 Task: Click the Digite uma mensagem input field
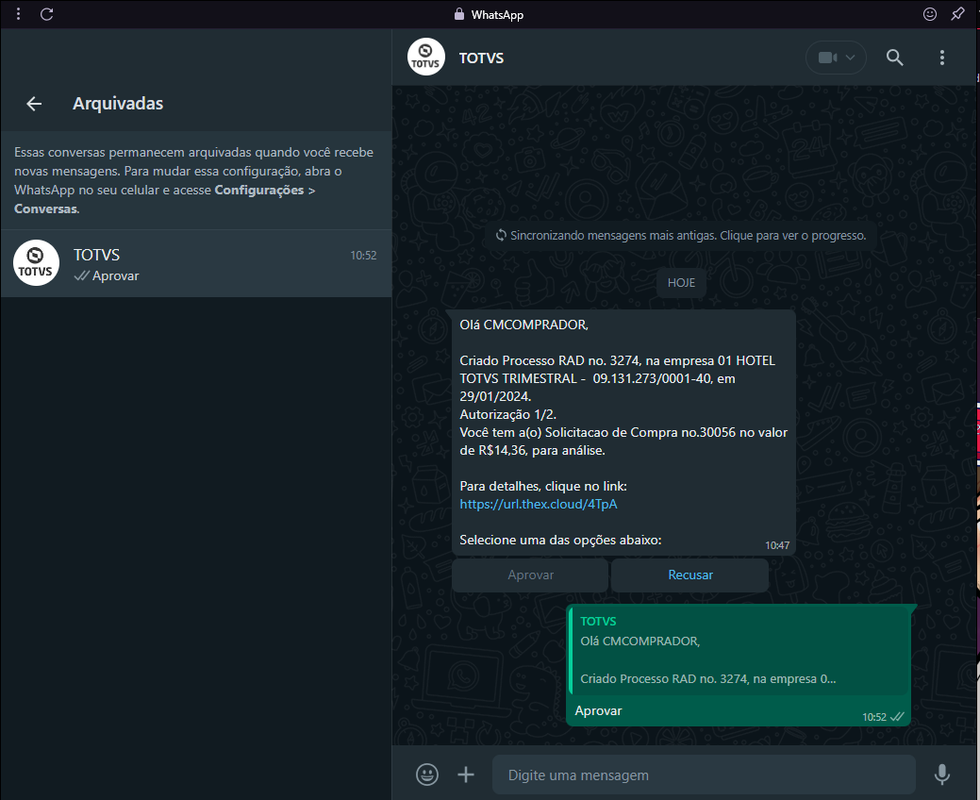pos(704,775)
